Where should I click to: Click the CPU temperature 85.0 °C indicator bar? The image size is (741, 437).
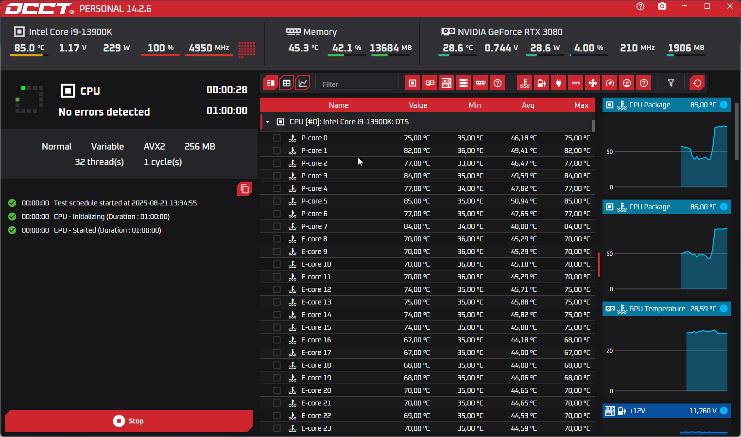29,55
